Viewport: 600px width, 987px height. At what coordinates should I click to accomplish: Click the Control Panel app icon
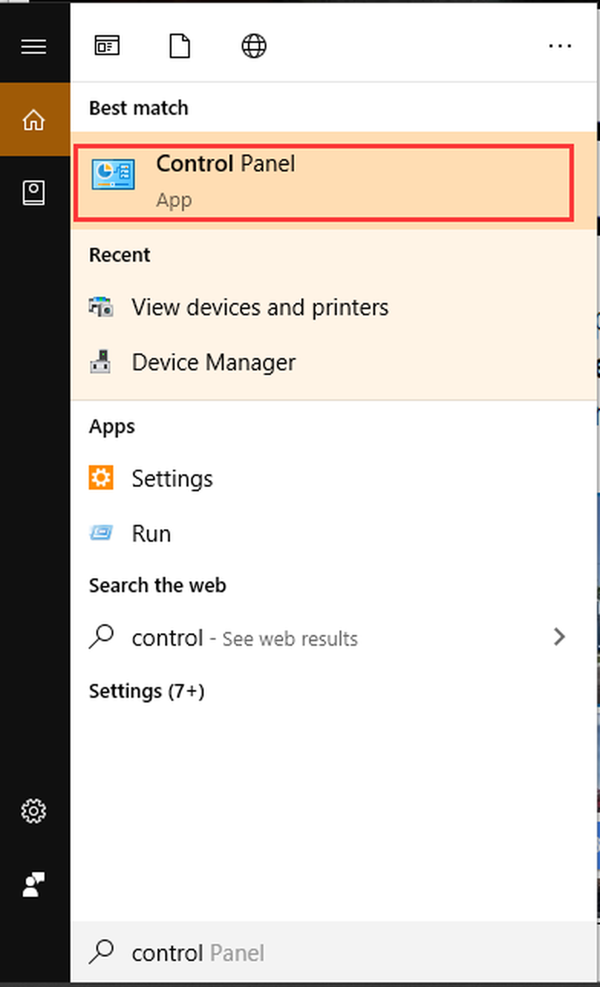(113, 174)
